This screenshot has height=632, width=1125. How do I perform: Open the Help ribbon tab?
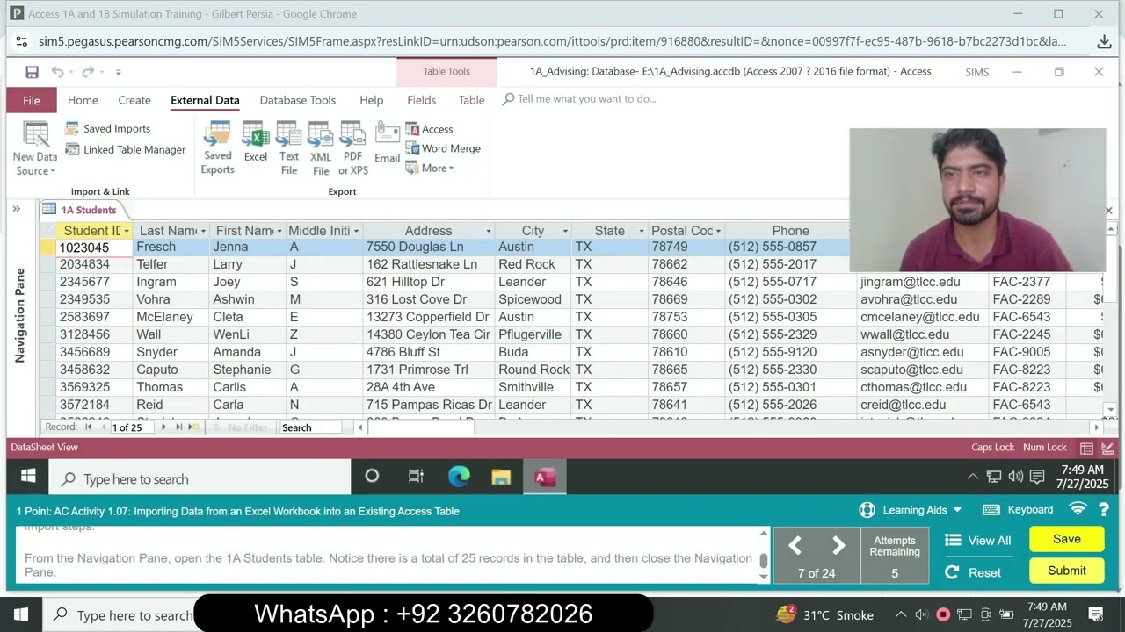click(x=372, y=100)
